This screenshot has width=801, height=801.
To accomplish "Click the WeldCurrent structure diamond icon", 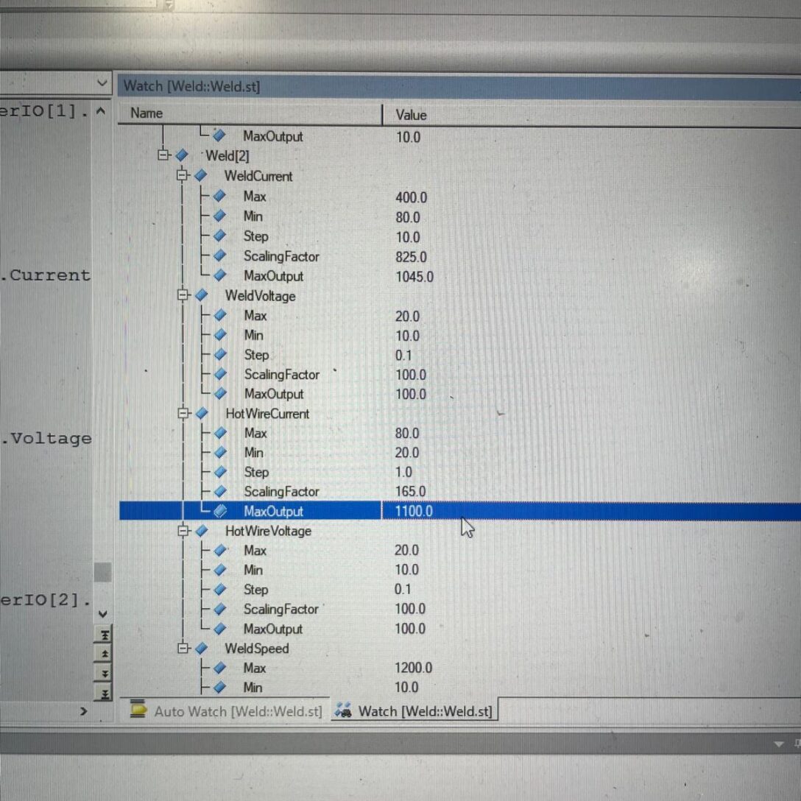I will click(x=200, y=175).
